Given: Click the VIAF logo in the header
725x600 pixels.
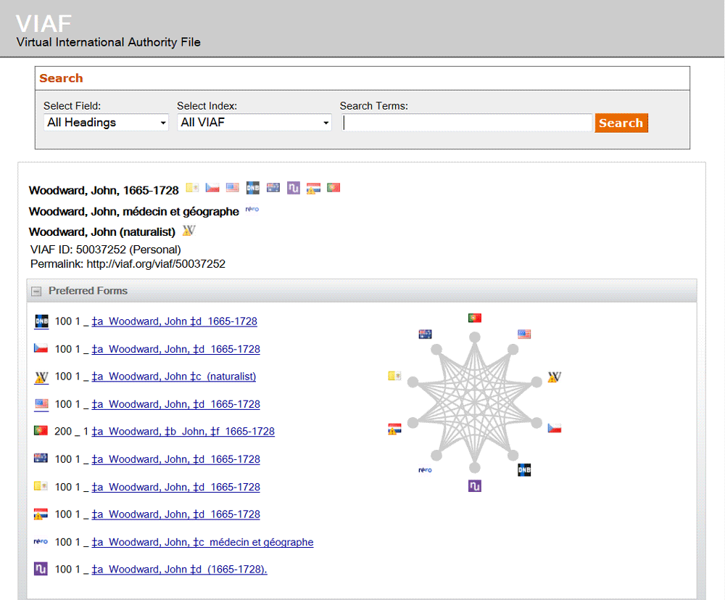Looking at the screenshot, I should (x=44, y=23).
